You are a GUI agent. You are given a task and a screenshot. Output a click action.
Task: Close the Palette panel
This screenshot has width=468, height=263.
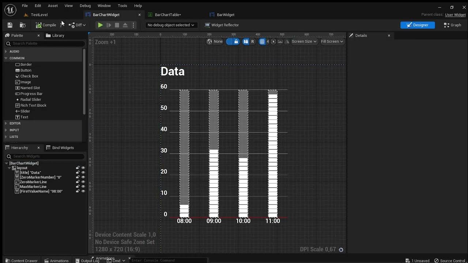point(38,35)
